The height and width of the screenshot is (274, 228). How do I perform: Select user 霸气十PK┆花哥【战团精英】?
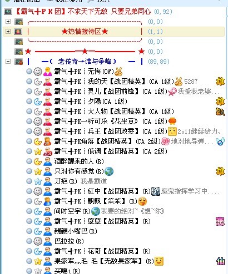click(102, 251)
